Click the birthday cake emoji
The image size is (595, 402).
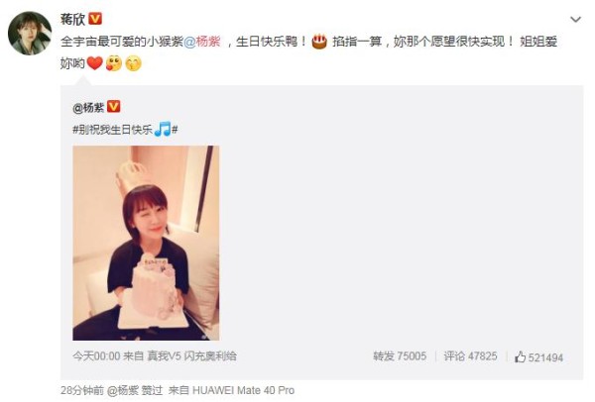click(x=319, y=42)
